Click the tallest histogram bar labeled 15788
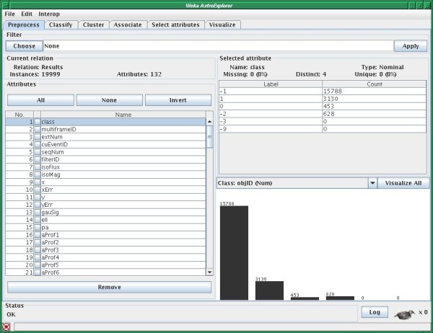 tap(234, 252)
